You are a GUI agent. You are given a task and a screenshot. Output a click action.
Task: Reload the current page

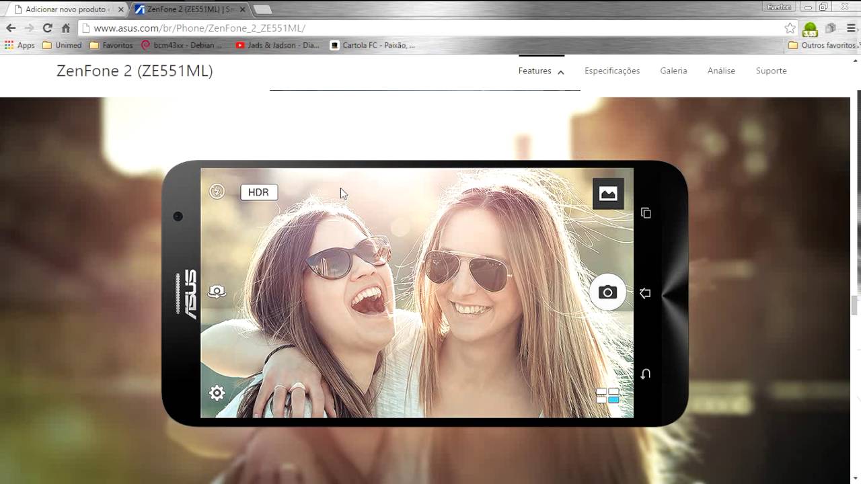[47, 28]
